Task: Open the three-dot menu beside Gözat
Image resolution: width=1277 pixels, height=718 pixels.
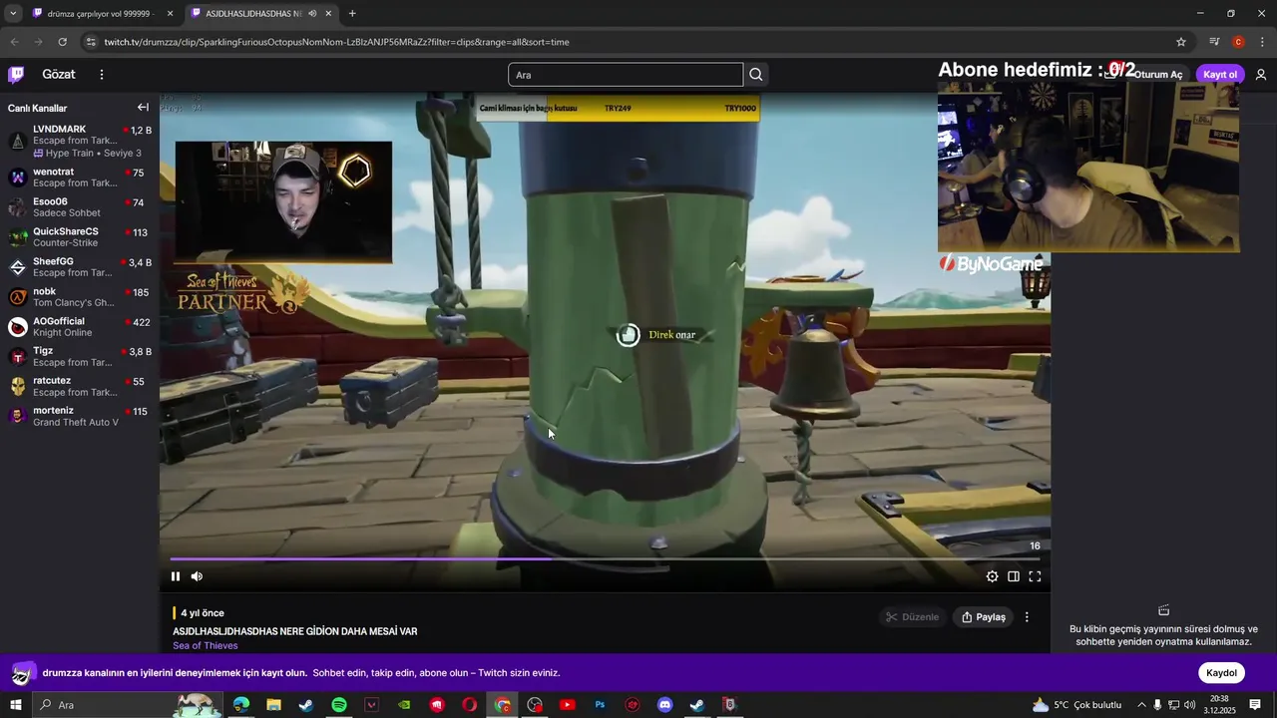Action: pos(101,74)
